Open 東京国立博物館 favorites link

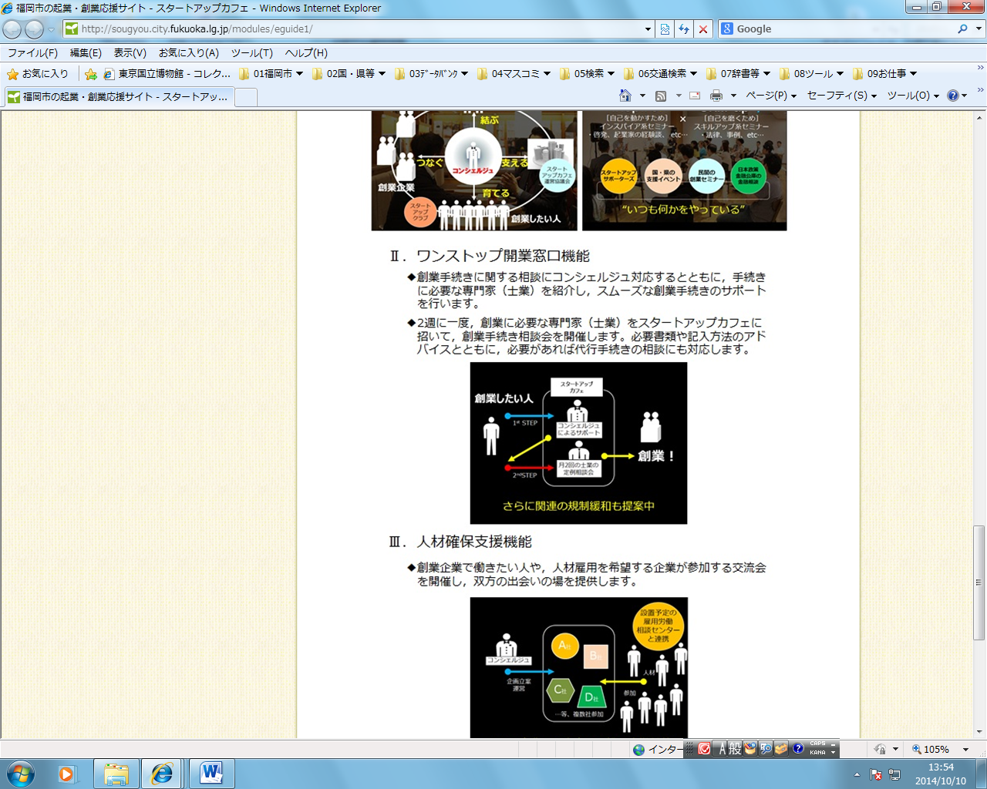[x=167, y=74]
